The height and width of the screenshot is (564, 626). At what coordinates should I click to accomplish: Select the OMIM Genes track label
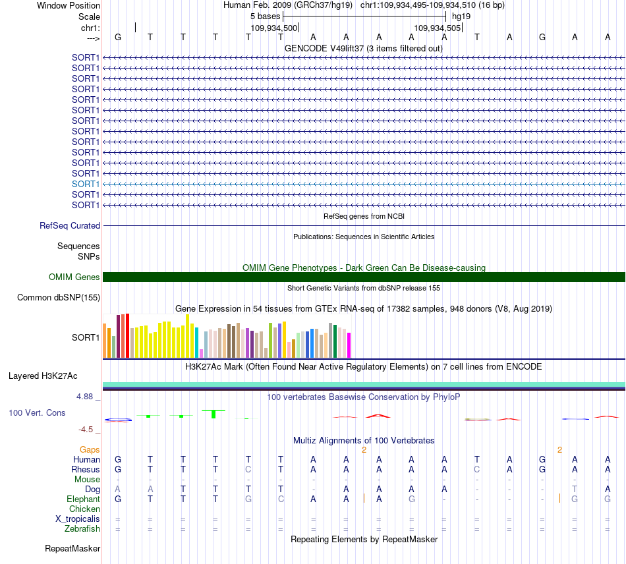pos(74,277)
